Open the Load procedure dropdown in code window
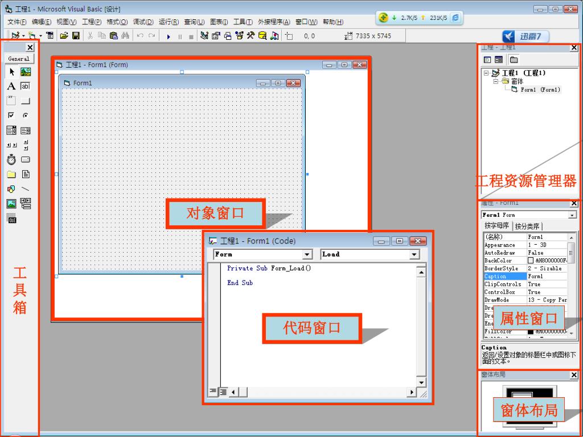583x437 pixels. [x=414, y=254]
